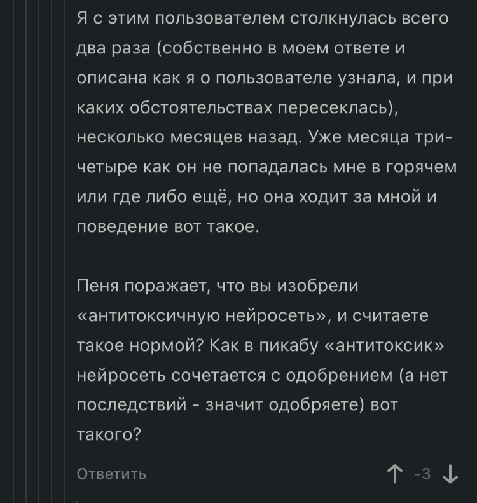Upvote this comment with the up arrow
Image resolution: width=477 pixels, height=503 pixels.
point(396,474)
